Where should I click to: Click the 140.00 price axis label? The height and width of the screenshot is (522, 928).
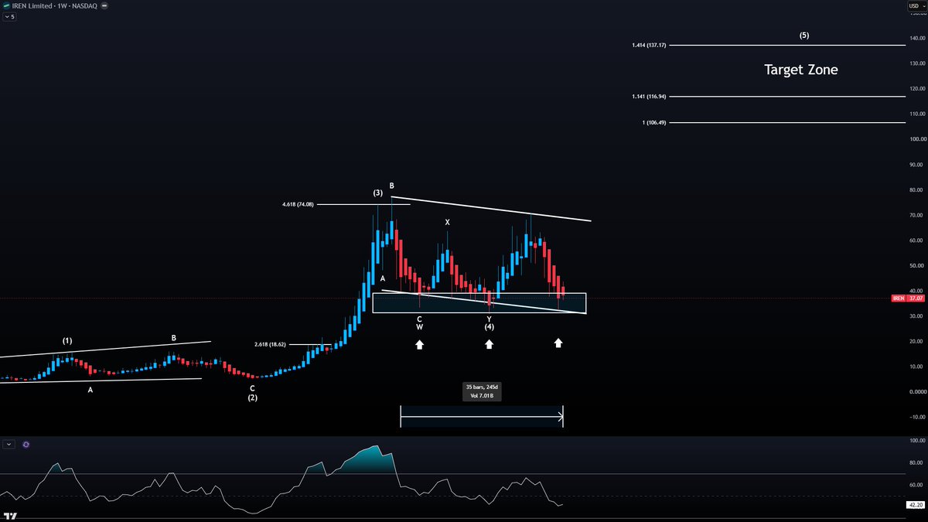(917, 38)
